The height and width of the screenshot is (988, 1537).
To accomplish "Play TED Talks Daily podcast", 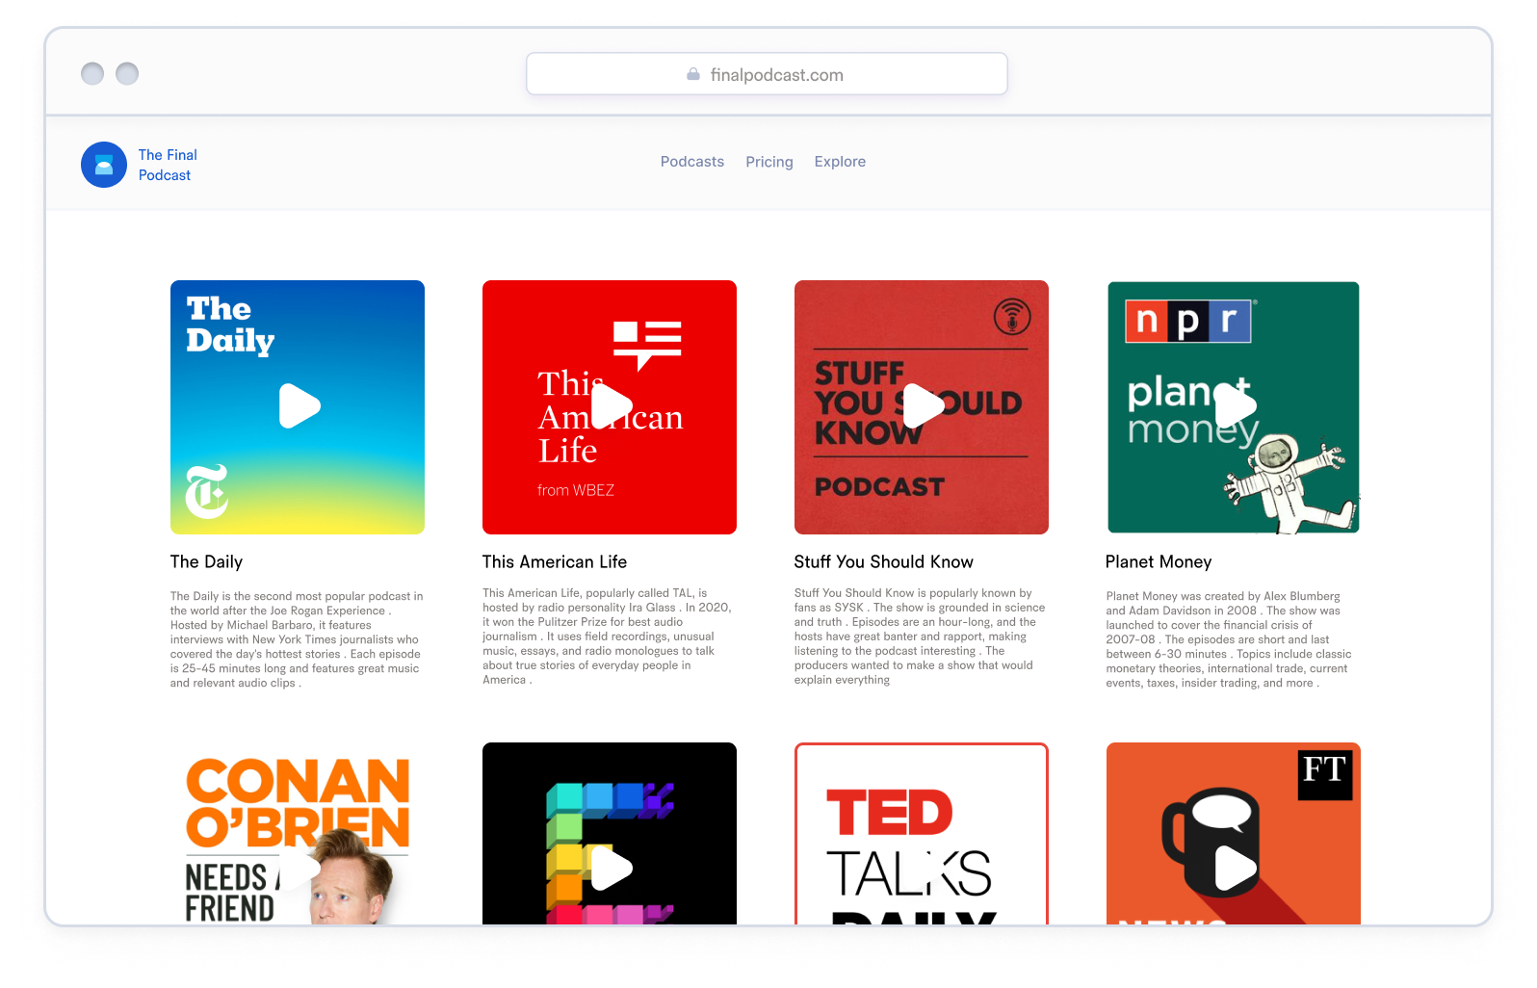I will point(922,869).
